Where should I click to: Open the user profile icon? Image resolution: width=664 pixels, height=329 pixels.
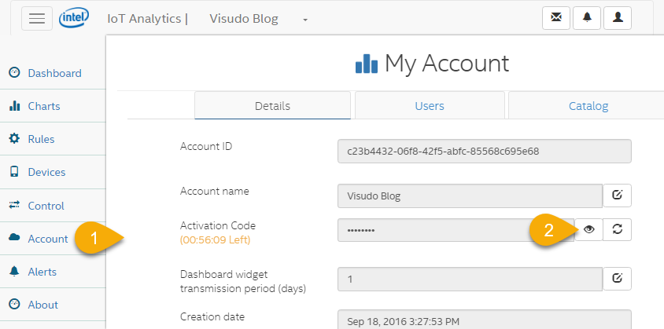pos(618,19)
